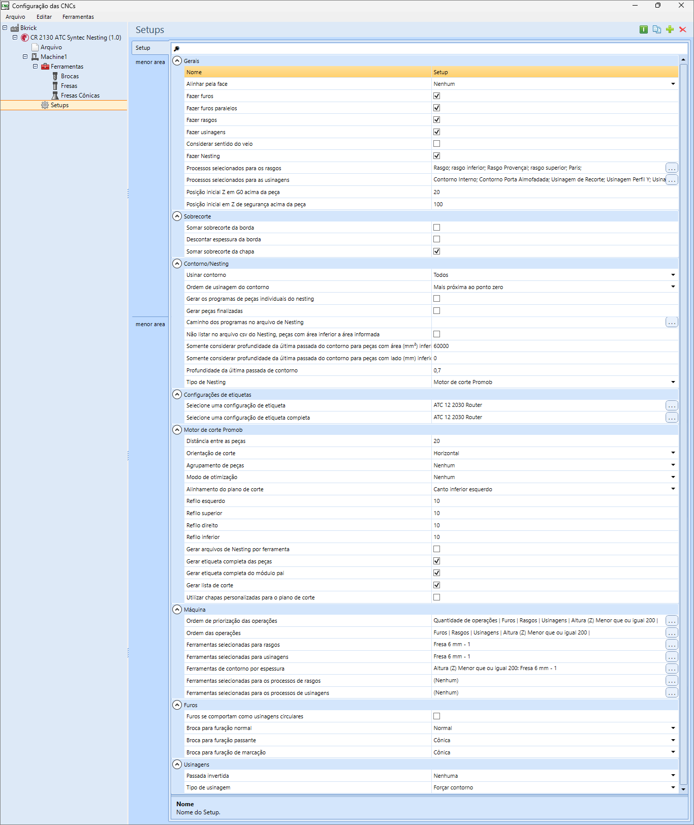Toggle the Fazer Nesting checkbox
The height and width of the screenshot is (825, 694).
click(436, 156)
